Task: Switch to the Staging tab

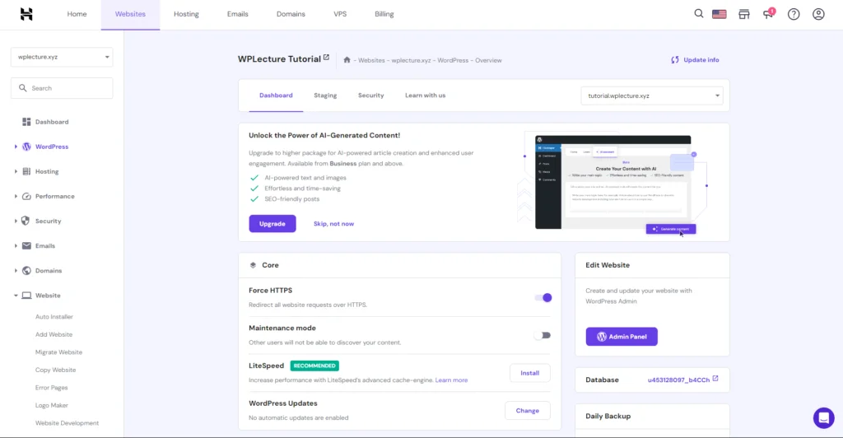Action: tap(325, 96)
